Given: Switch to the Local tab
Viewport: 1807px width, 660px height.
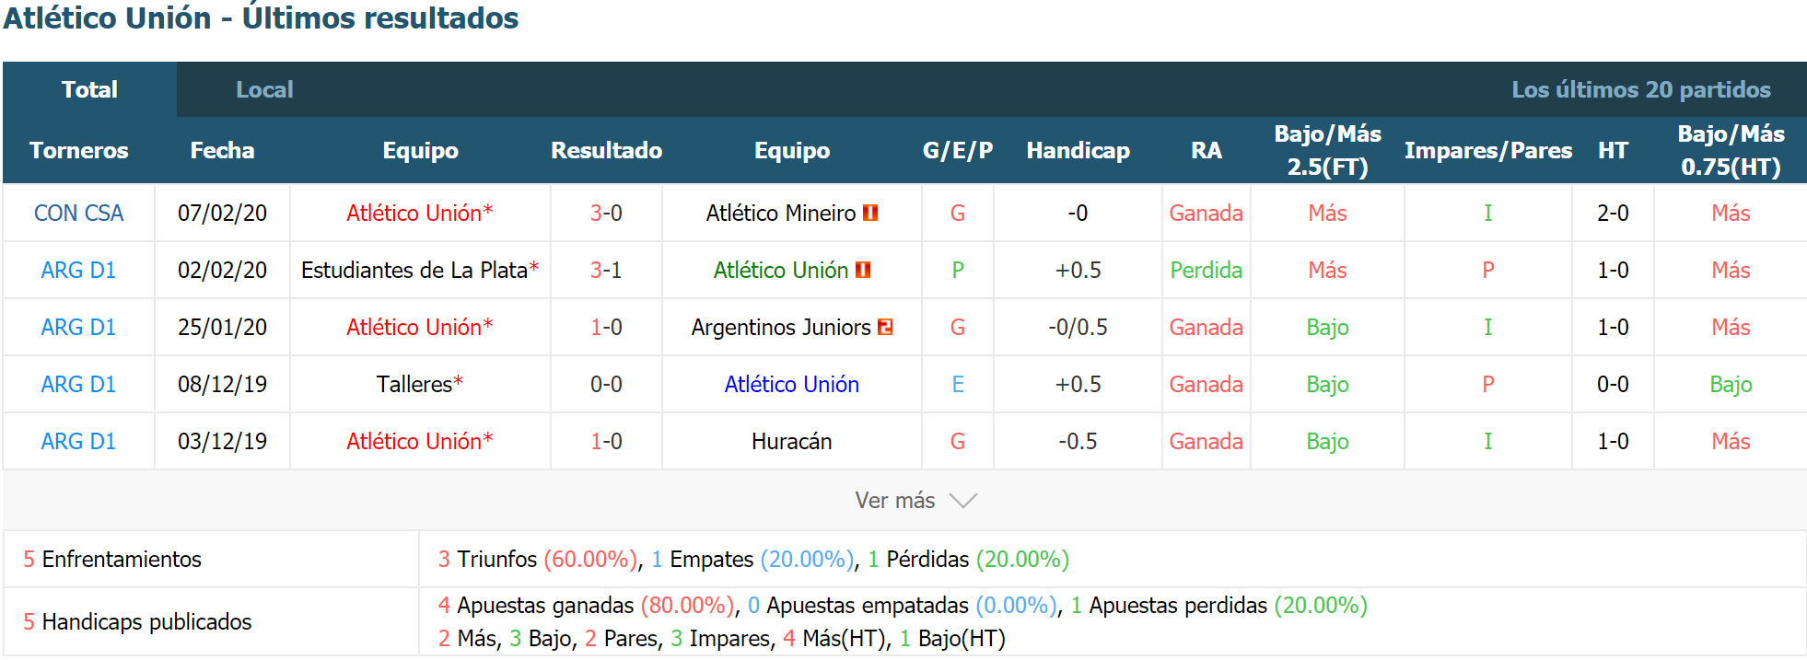Looking at the screenshot, I should [x=264, y=89].
